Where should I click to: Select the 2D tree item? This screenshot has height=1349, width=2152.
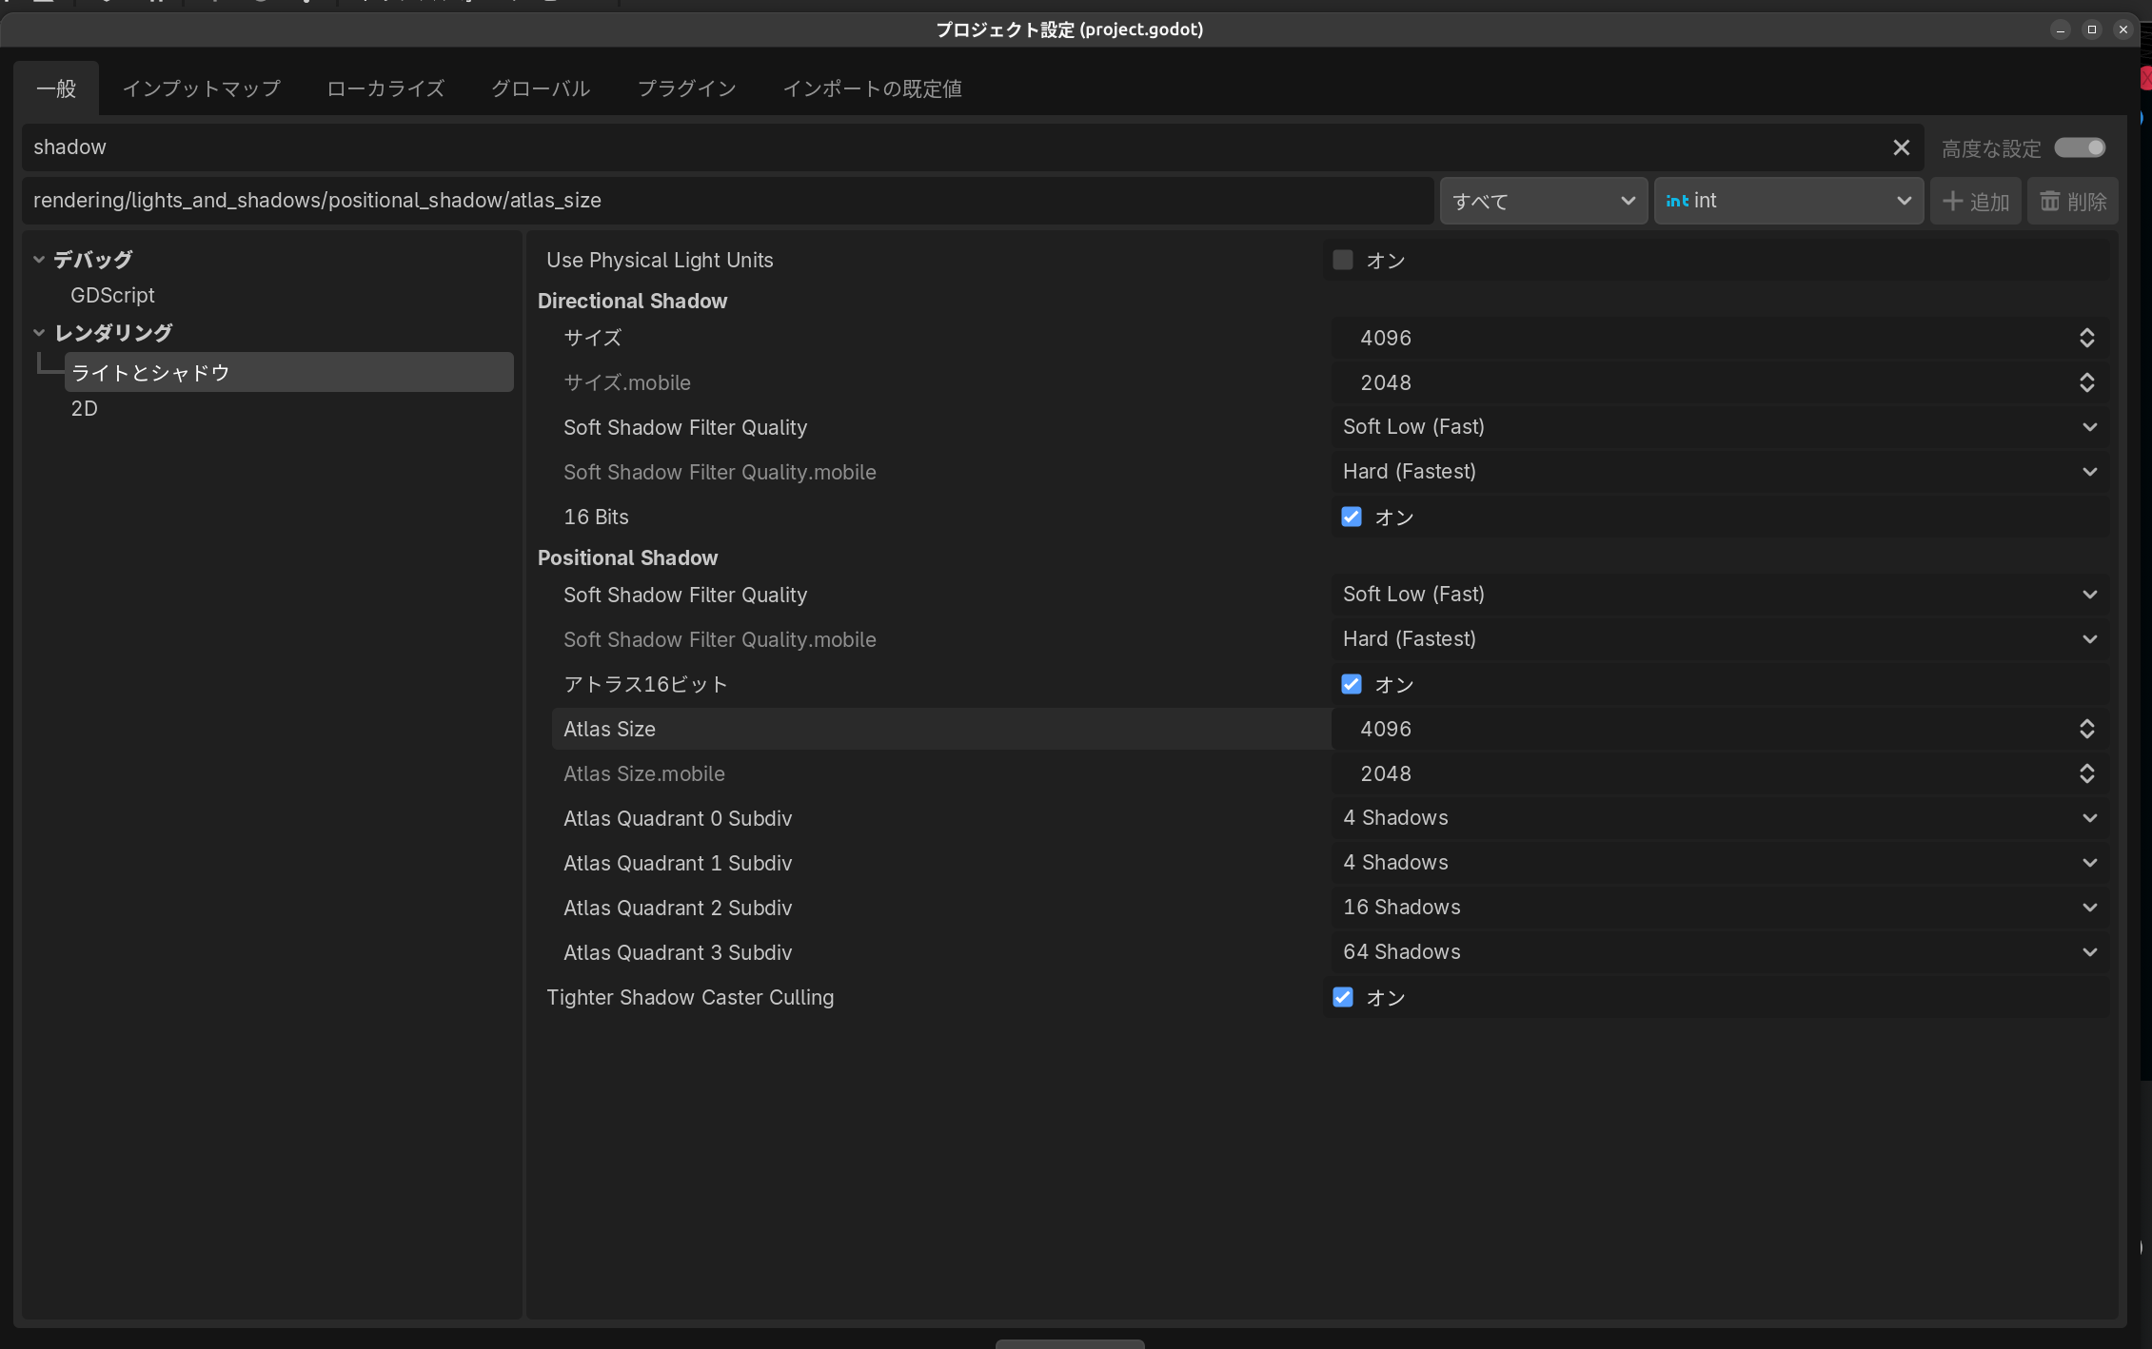click(85, 408)
